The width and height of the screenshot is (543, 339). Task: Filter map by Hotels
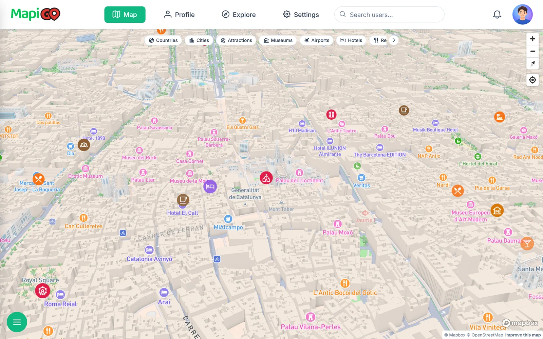tap(351, 40)
